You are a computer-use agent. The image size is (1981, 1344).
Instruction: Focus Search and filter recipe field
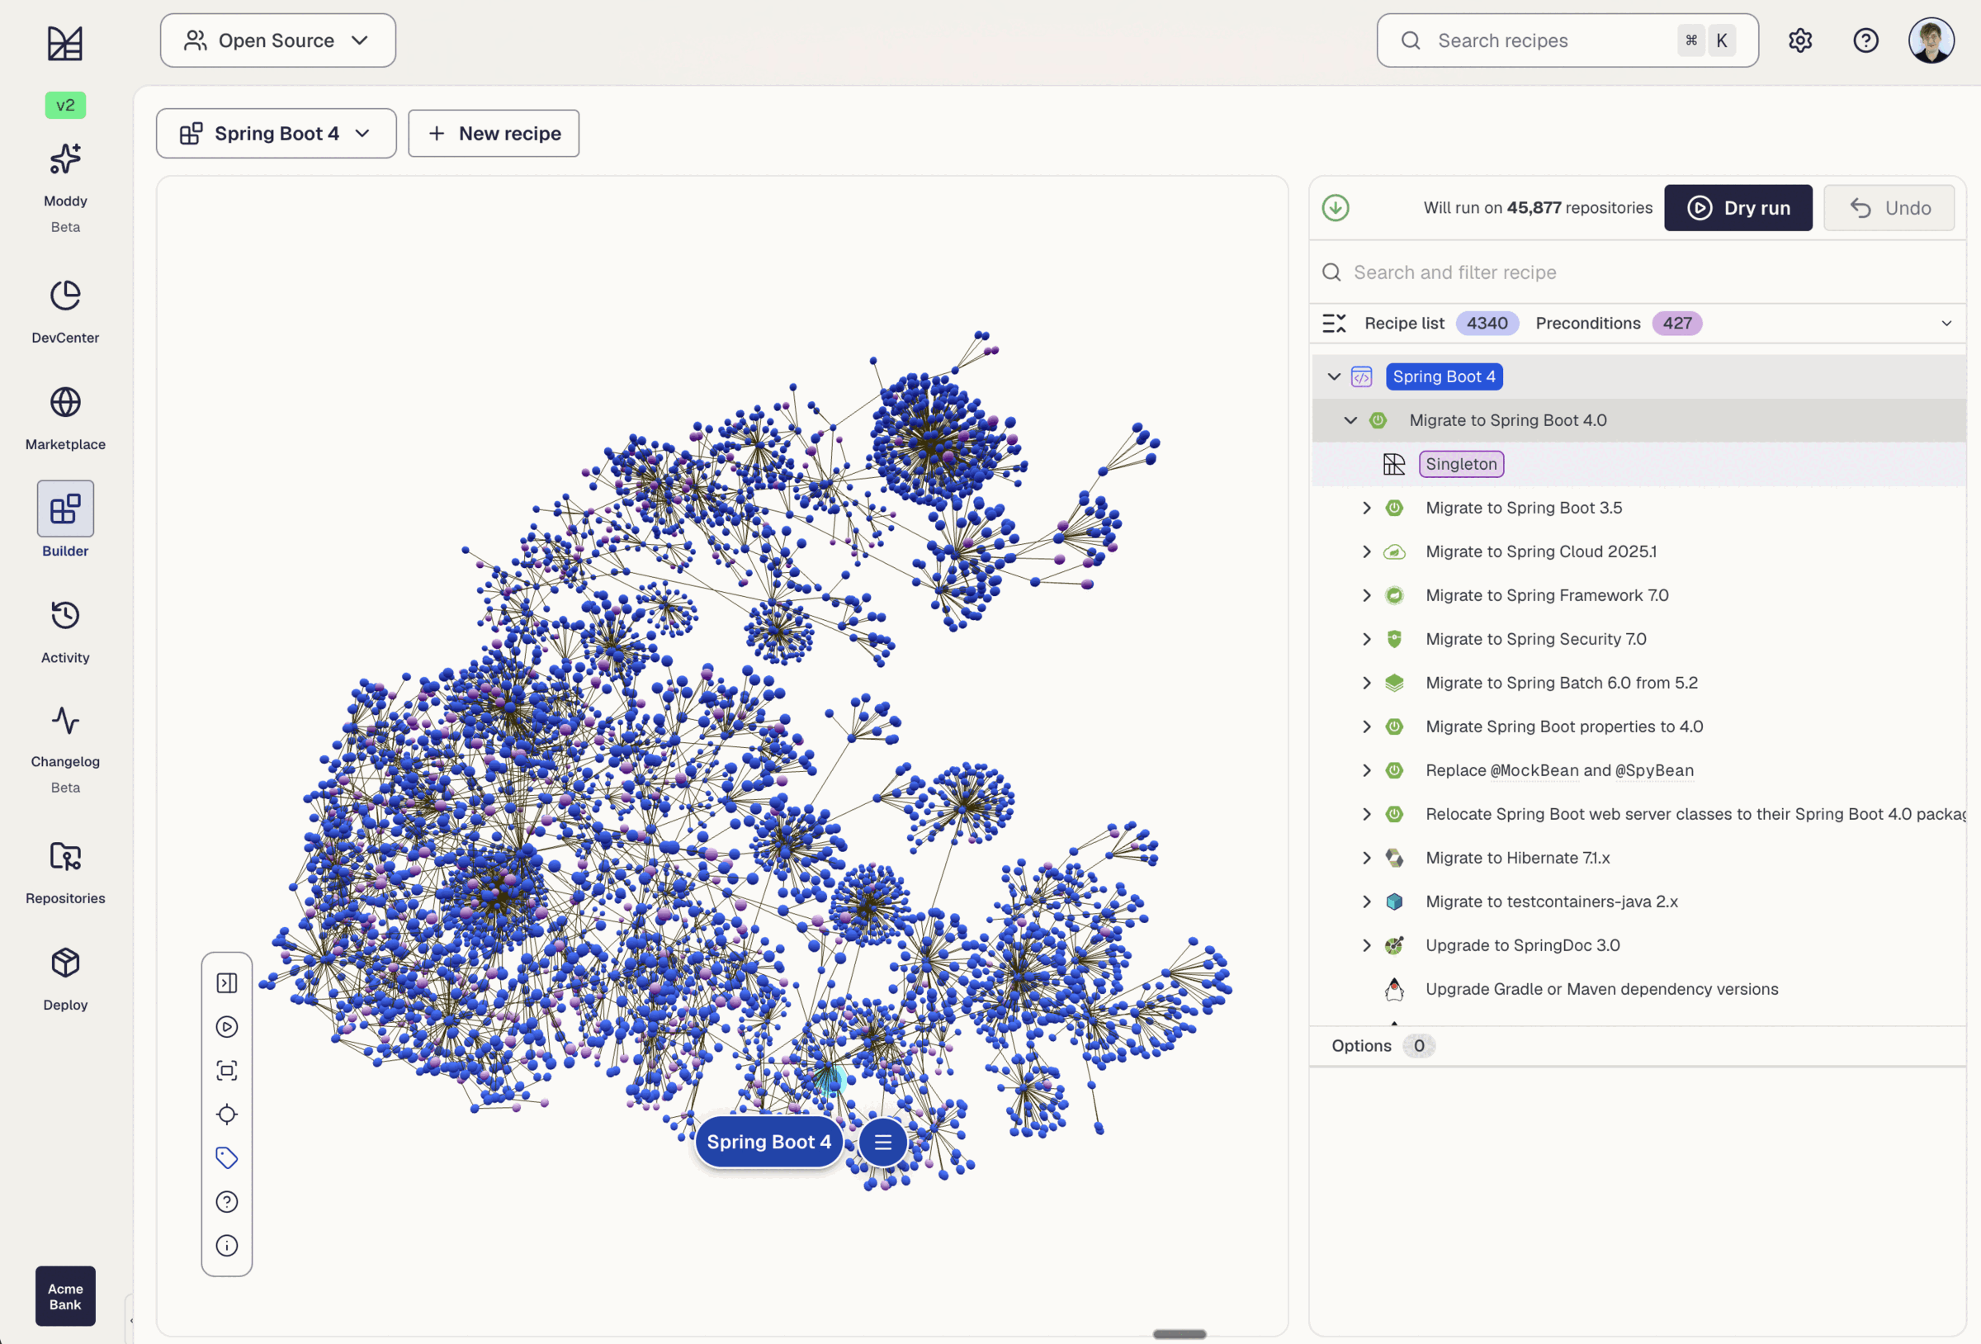point(1638,272)
